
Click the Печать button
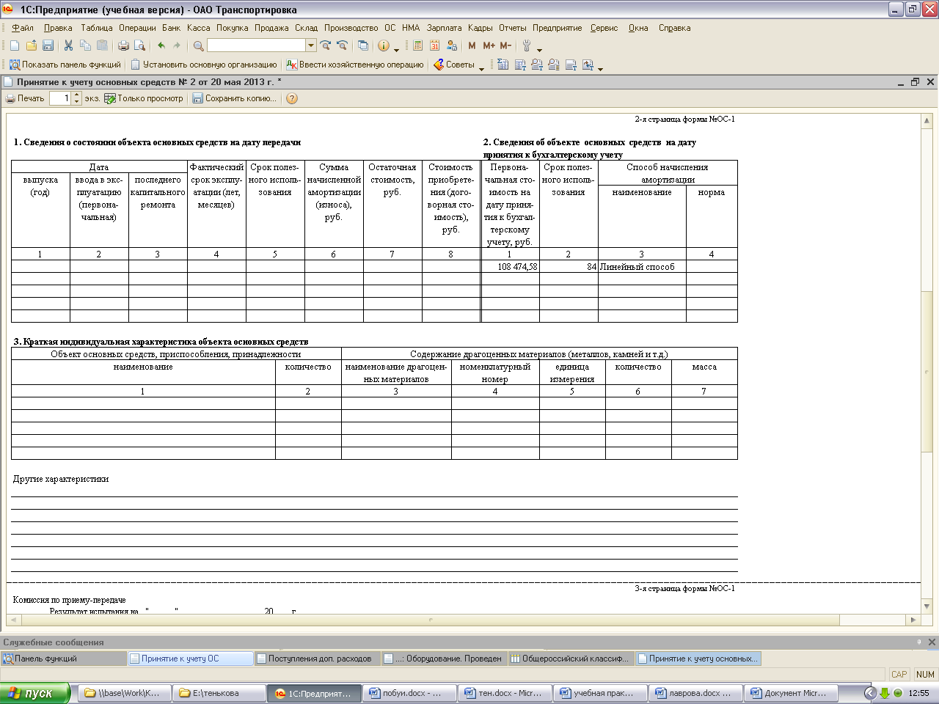[25, 98]
